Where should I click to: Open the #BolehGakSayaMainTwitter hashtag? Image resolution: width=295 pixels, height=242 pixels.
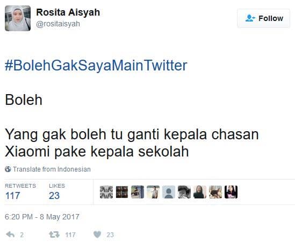(96, 66)
